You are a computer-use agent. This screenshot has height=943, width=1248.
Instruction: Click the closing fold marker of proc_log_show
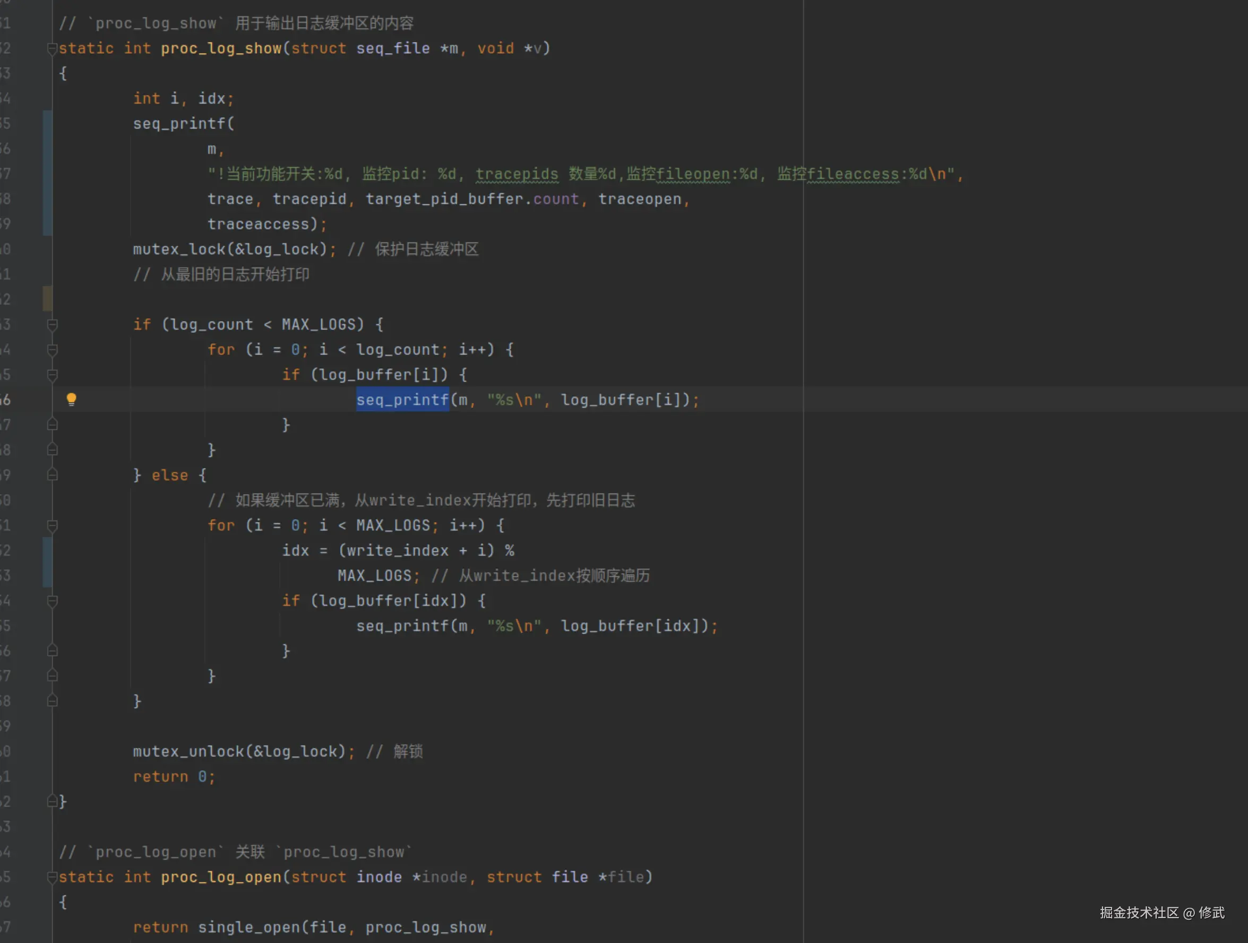click(x=52, y=801)
